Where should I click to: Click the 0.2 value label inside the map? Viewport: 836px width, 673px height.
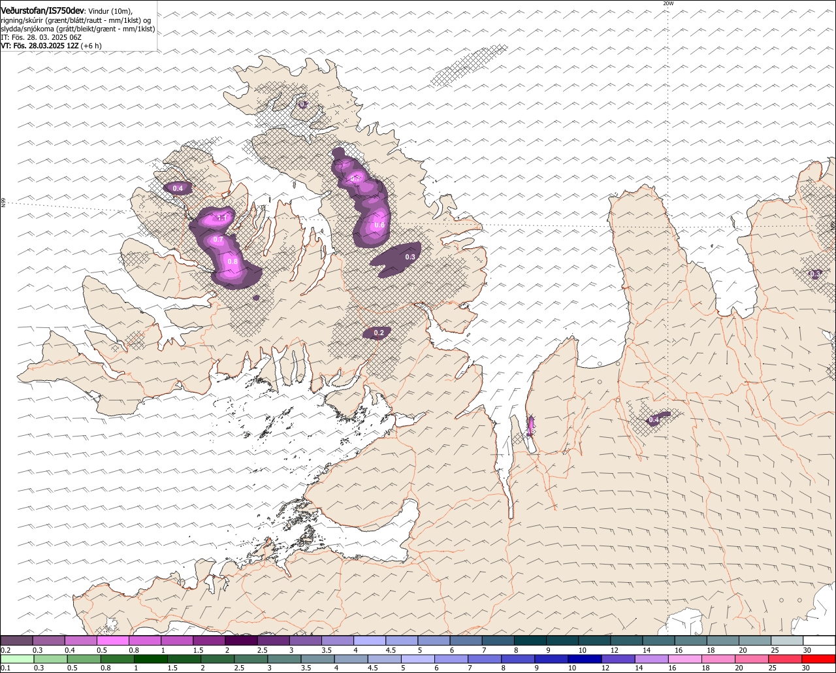[379, 333]
